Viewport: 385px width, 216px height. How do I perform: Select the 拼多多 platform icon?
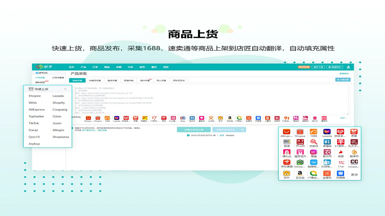coord(340,133)
